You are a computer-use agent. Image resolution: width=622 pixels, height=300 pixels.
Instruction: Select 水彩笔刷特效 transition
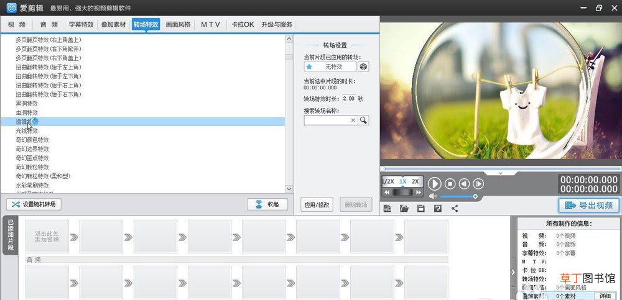pos(32,185)
